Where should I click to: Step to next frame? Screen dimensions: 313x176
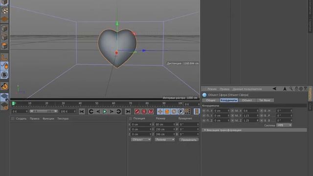tap(112, 111)
